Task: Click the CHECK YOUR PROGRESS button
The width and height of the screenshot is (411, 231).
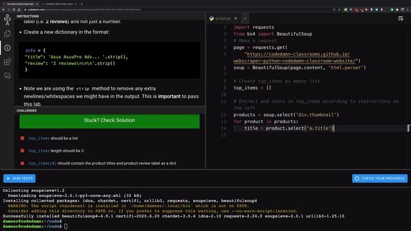Action: pyautogui.click(x=380, y=178)
